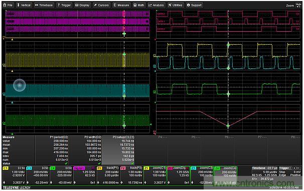Select the Z4 zoom(C4) descriptor box
Viewport: 304px width, 191px height.
tap(226, 175)
